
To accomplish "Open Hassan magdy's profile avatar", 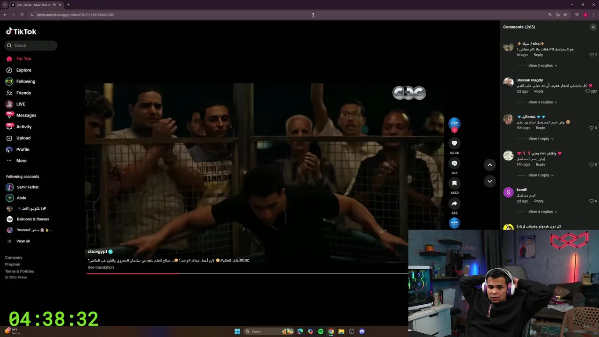I will [x=508, y=83].
